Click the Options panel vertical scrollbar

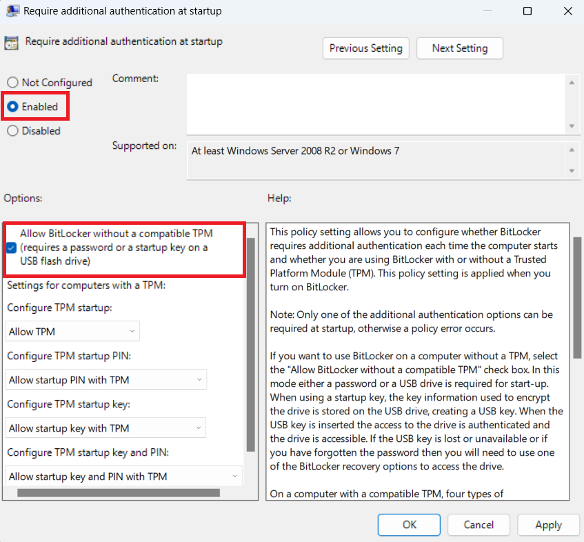click(251, 345)
